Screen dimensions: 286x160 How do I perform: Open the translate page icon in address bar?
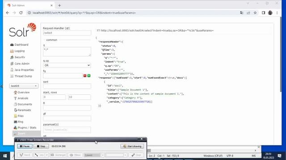[242, 13]
